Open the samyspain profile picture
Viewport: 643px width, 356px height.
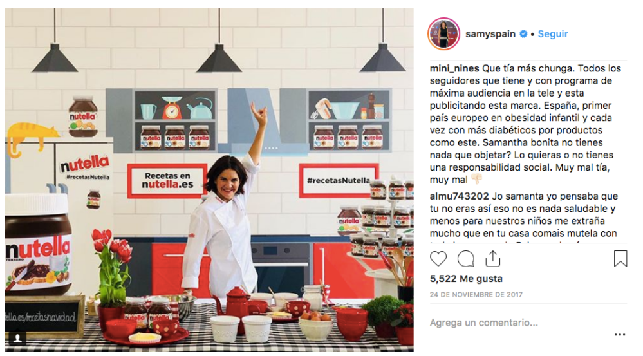[443, 33]
